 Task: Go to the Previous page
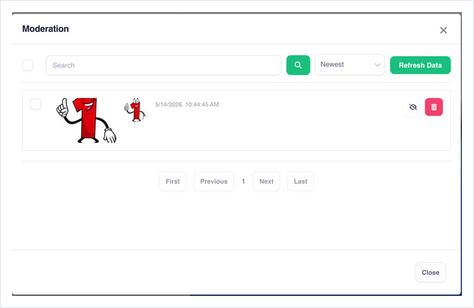[x=213, y=181]
